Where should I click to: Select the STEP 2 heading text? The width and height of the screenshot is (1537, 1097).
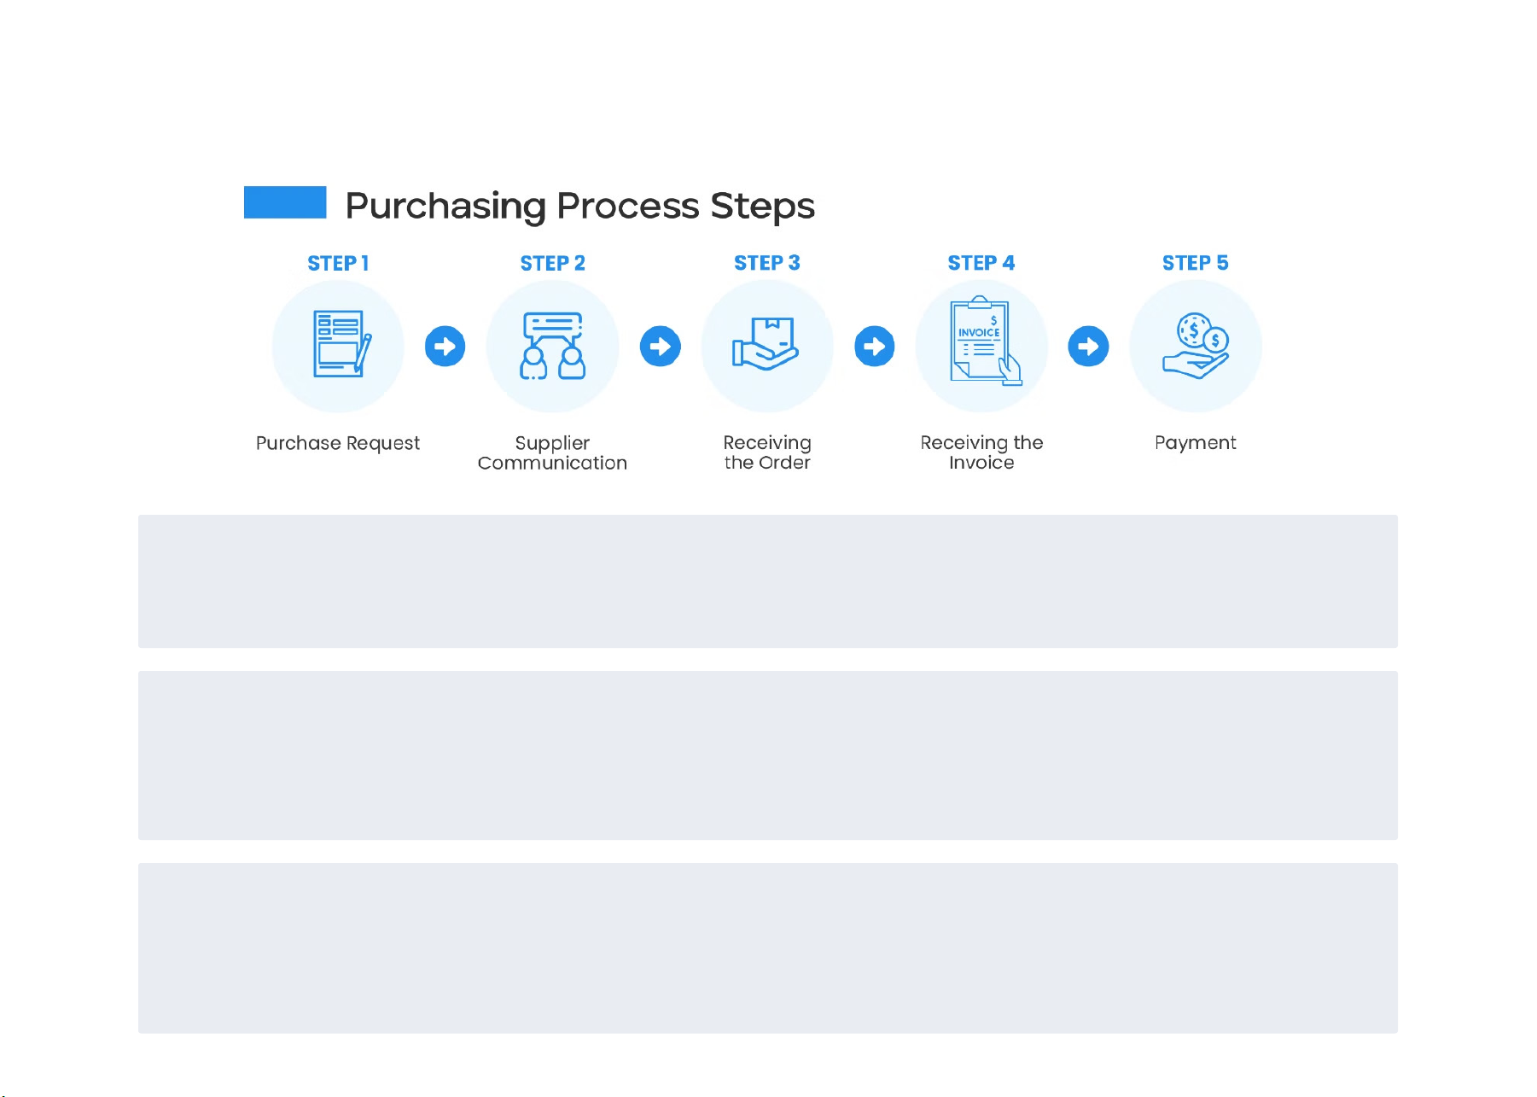pos(553,264)
